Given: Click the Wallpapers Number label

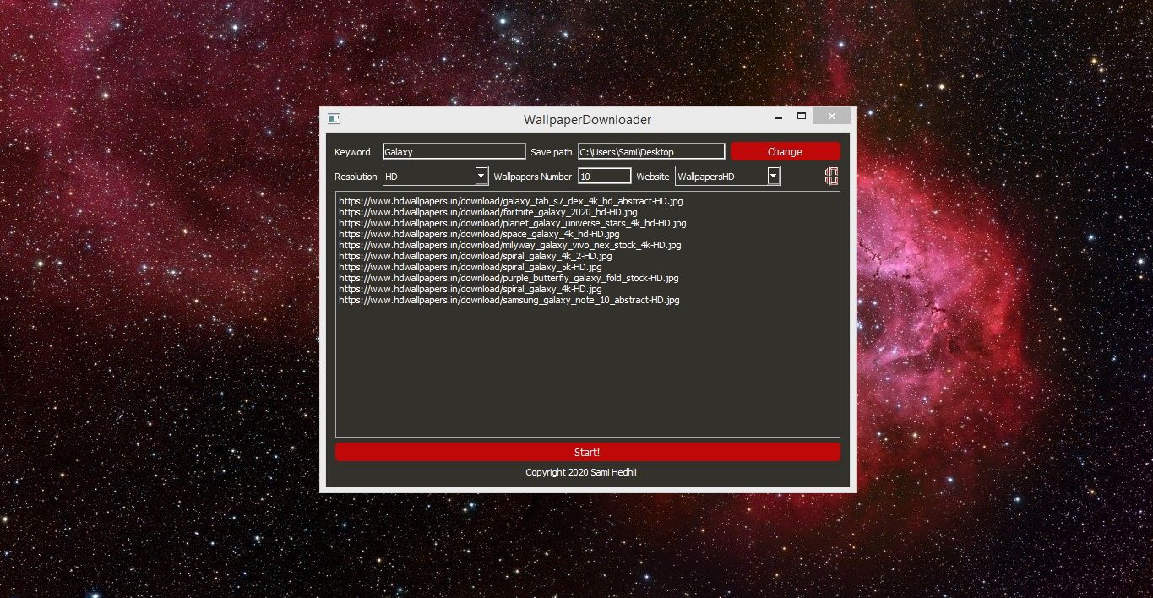Looking at the screenshot, I should [533, 177].
